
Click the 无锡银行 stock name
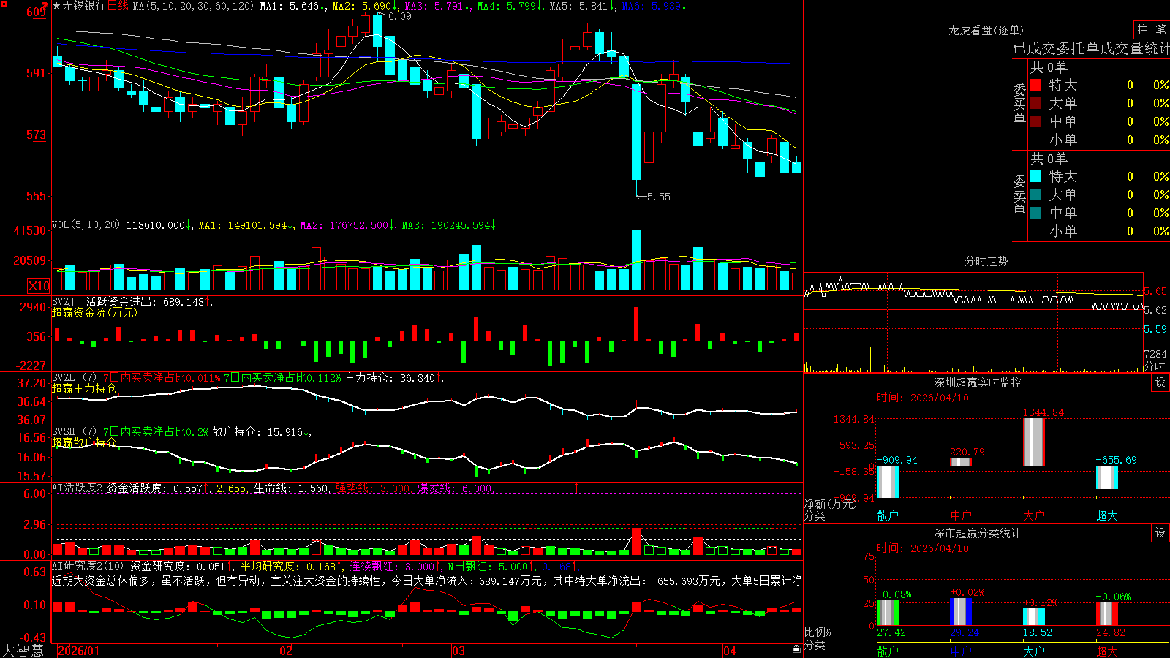coord(84,6)
